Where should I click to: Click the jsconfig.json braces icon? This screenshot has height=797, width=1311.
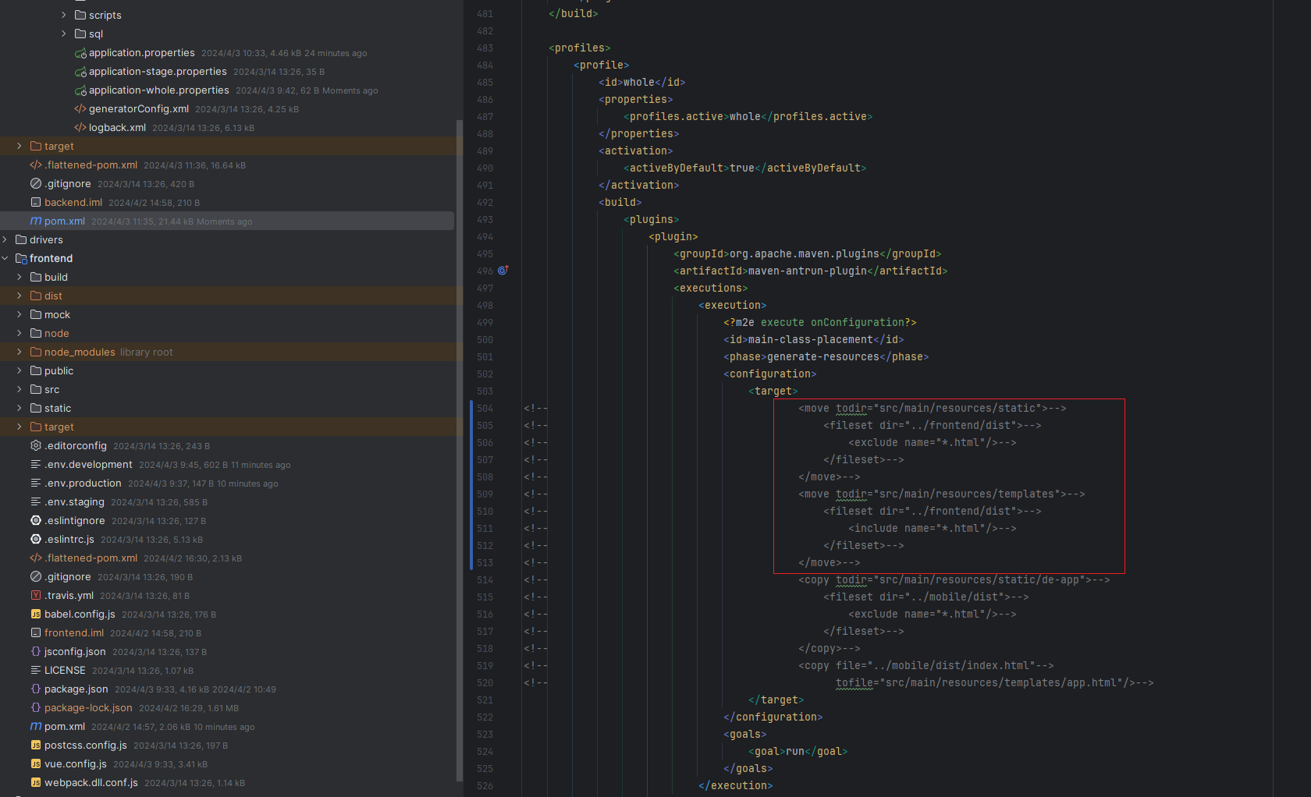click(36, 651)
